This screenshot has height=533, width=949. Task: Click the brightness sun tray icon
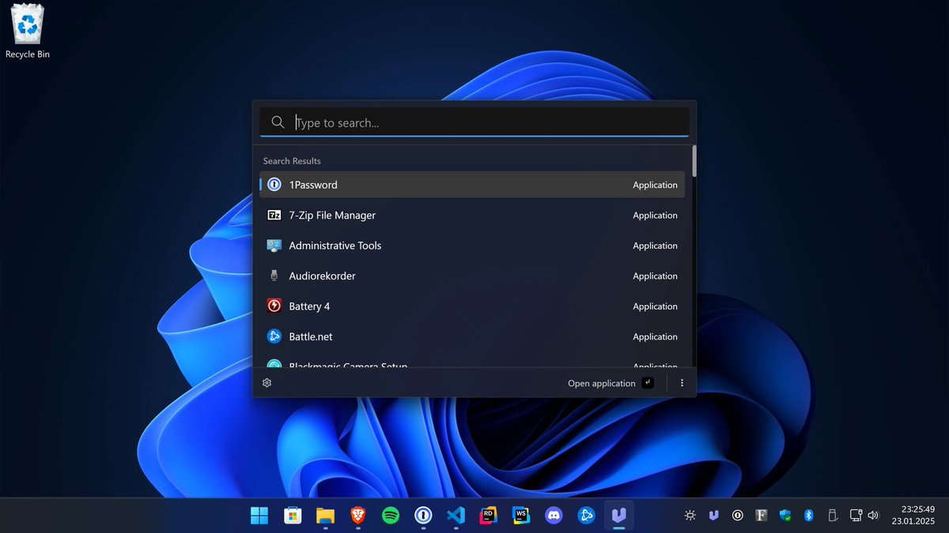pyautogui.click(x=690, y=516)
